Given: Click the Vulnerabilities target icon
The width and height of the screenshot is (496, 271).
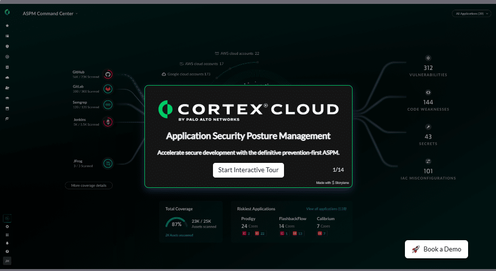Looking at the screenshot, I should [x=428, y=58].
